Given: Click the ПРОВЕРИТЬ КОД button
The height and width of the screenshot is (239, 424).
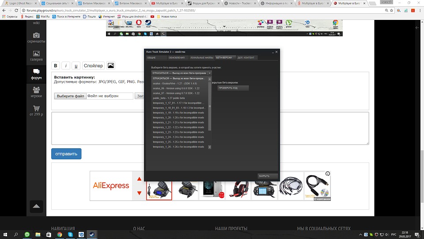Looking at the screenshot, I should 233,88.
